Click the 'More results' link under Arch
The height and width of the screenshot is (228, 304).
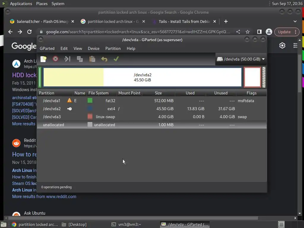click(x=24, y=124)
